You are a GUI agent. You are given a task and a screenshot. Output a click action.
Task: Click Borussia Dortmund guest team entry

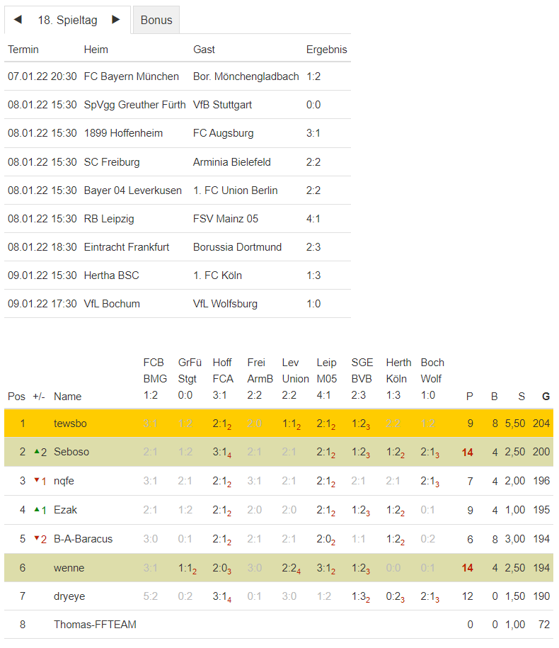(x=237, y=247)
